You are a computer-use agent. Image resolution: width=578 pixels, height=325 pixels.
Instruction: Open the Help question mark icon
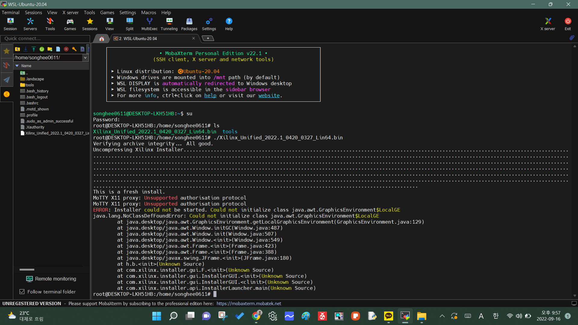(229, 24)
